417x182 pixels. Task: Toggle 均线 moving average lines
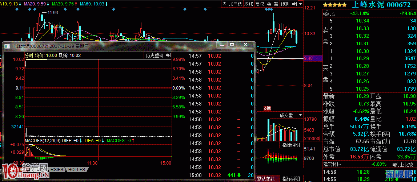point(249,4)
